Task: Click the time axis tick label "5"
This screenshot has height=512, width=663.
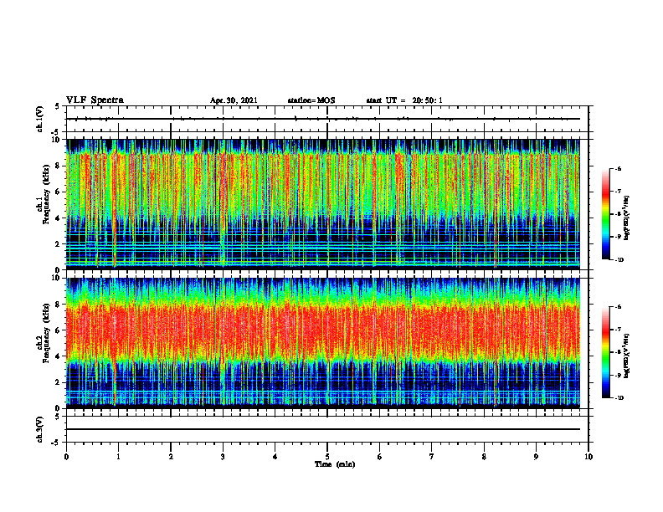Action: coord(327,457)
